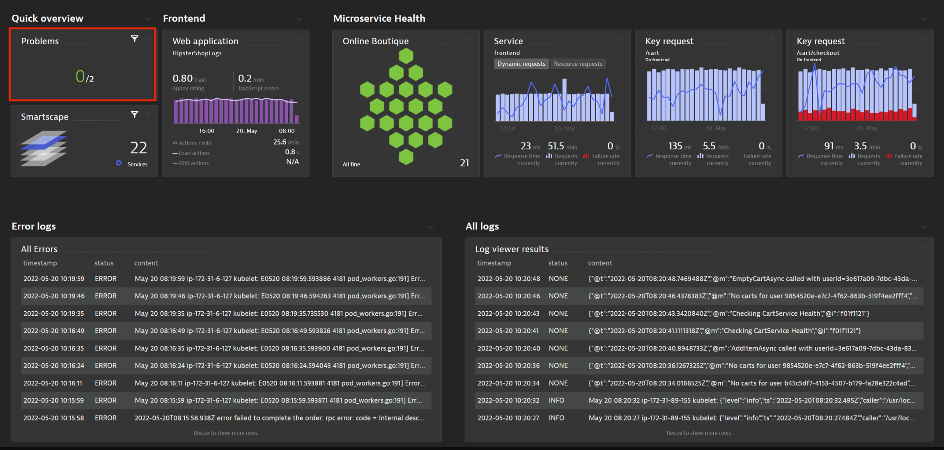Click the red Failure rate icon under /cart/checkout

pyautogui.click(x=889, y=156)
